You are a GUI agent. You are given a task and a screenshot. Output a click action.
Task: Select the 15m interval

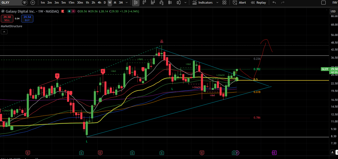[x=72, y=3]
